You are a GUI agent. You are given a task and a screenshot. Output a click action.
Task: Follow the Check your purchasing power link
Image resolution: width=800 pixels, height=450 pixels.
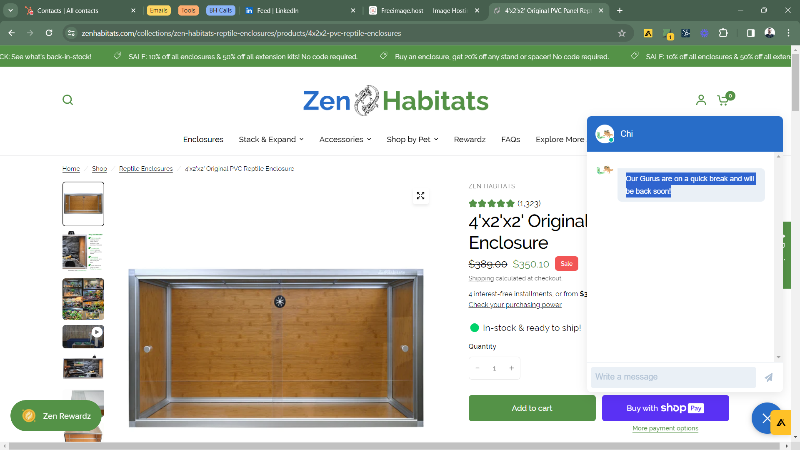tap(515, 305)
